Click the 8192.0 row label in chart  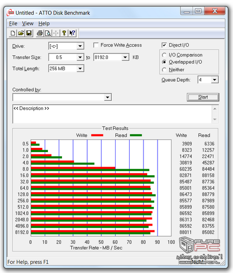click(22, 232)
